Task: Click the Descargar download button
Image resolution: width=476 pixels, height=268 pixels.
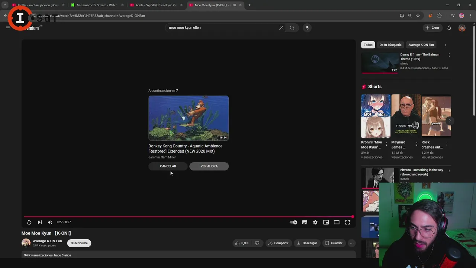Action: [x=307, y=243]
